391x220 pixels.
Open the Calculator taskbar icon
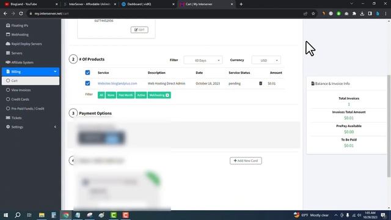[54, 215]
